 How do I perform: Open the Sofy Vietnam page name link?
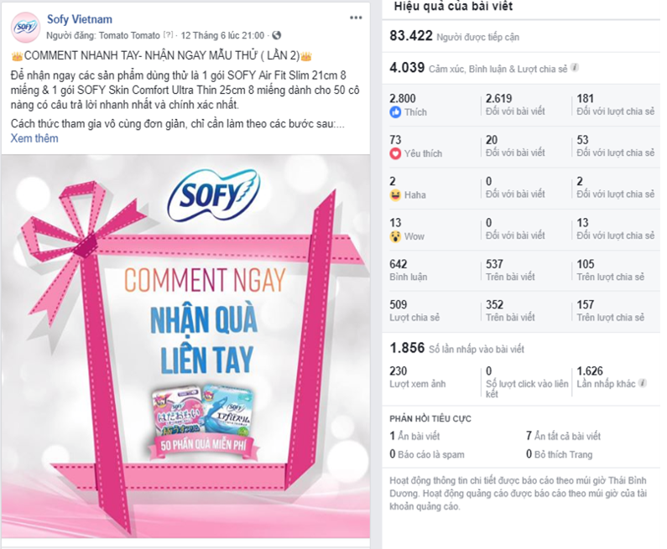tap(80, 19)
